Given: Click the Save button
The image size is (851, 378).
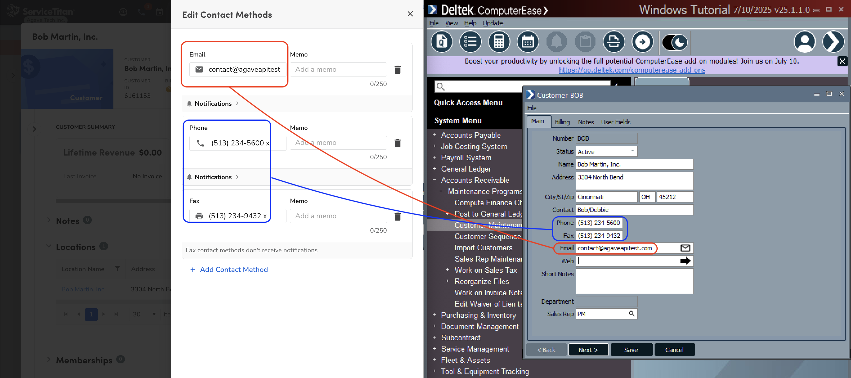Looking at the screenshot, I should tap(631, 350).
